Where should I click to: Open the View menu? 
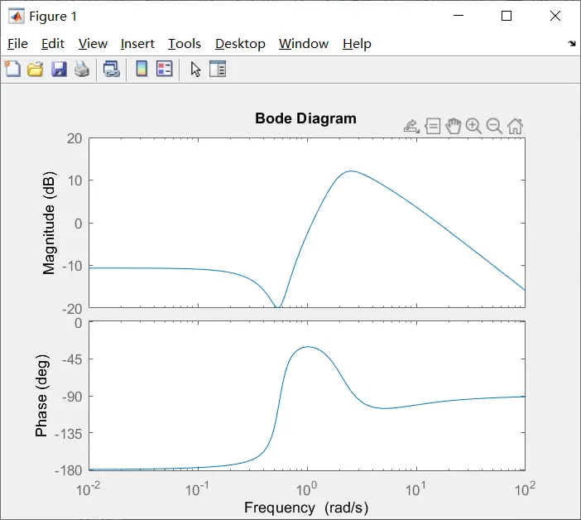coord(93,44)
